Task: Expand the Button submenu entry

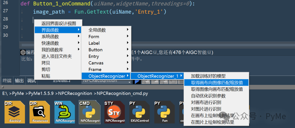Action: tap(106, 50)
